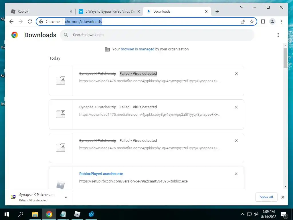
Task: Click the RobloxPlayerLauncher file icon
Action: click(61, 185)
